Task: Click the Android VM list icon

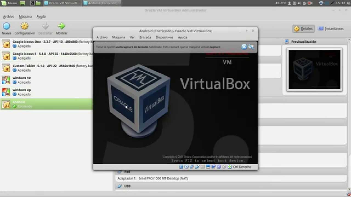Action: 6,104
